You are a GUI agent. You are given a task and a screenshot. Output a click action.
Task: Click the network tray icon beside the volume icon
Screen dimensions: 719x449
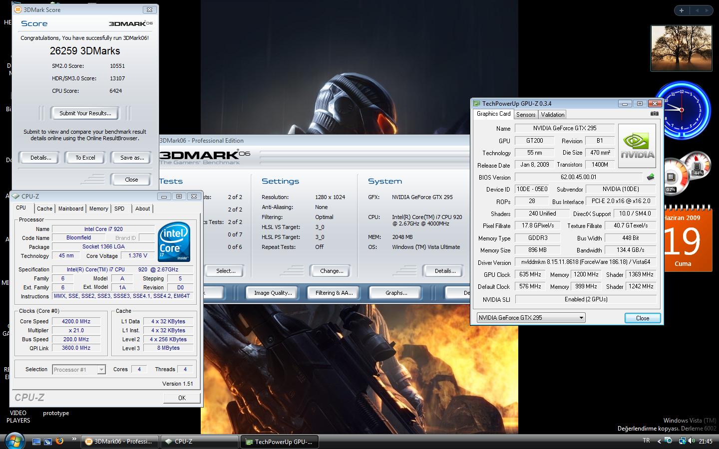click(682, 441)
